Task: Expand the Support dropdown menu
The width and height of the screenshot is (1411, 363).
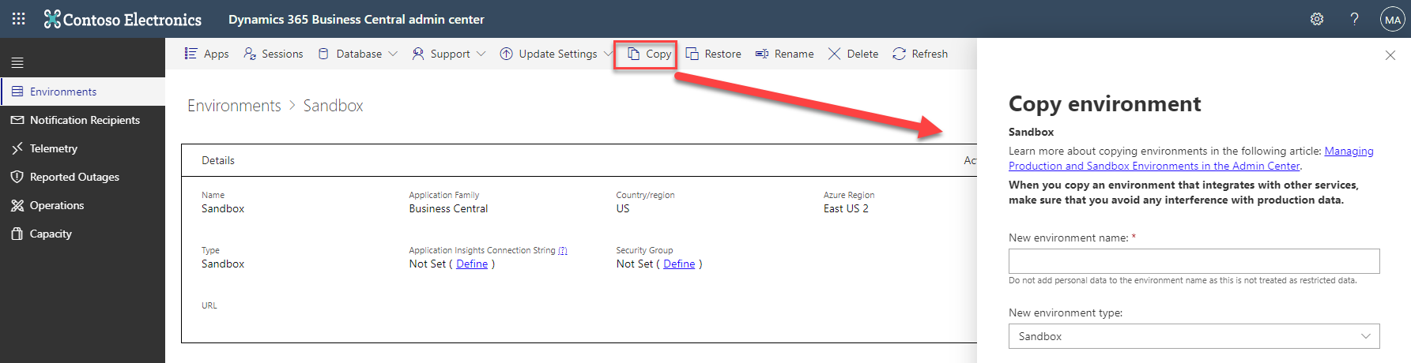Action: coord(449,54)
